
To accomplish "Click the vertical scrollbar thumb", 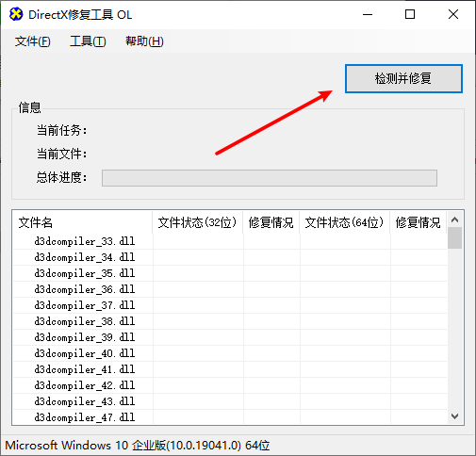I will tap(454, 238).
